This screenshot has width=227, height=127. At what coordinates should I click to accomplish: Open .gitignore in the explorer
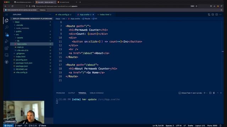pos(32,54)
